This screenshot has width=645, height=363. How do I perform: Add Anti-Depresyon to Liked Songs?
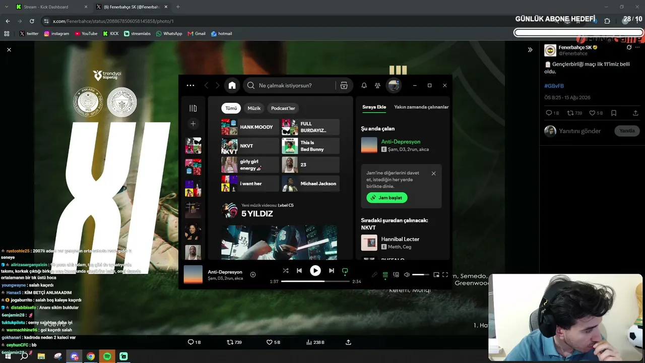pyautogui.click(x=253, y=274)
